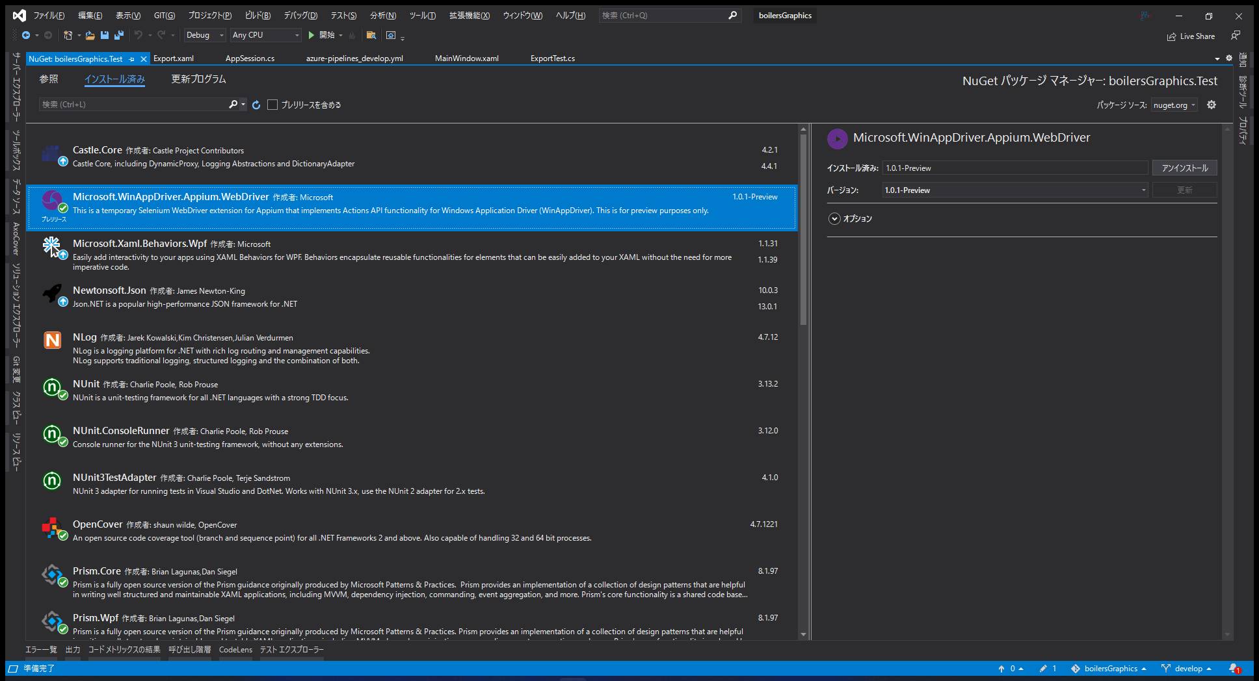Viewport: 1259px width, 681px height.
Task: Open the ファイル(F) menu
Action: coord(49,16)
